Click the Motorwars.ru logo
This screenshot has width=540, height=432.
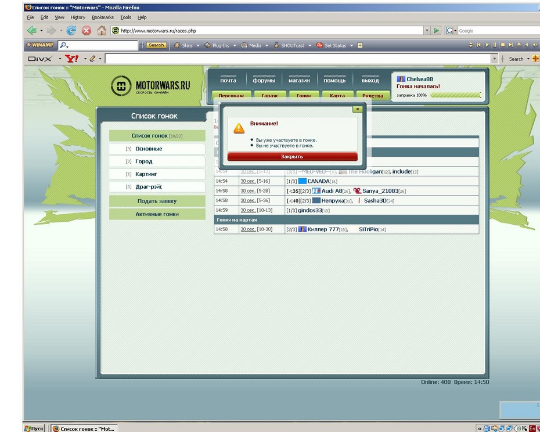150,86
